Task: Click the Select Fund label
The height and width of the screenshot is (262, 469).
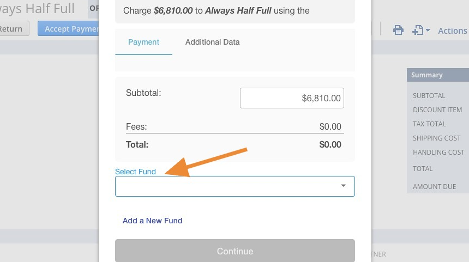Action: click(x=135, y=172)
